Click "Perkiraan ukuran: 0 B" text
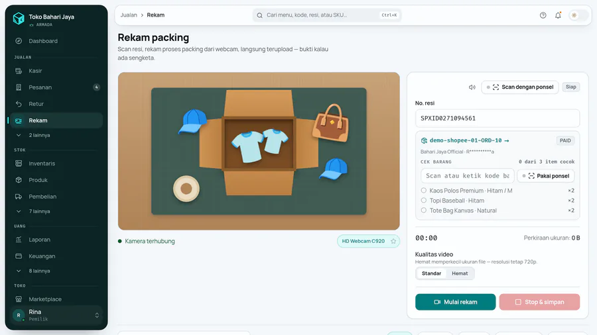Image resolution: width=597 pixels, height=335 pixels. 552,238
